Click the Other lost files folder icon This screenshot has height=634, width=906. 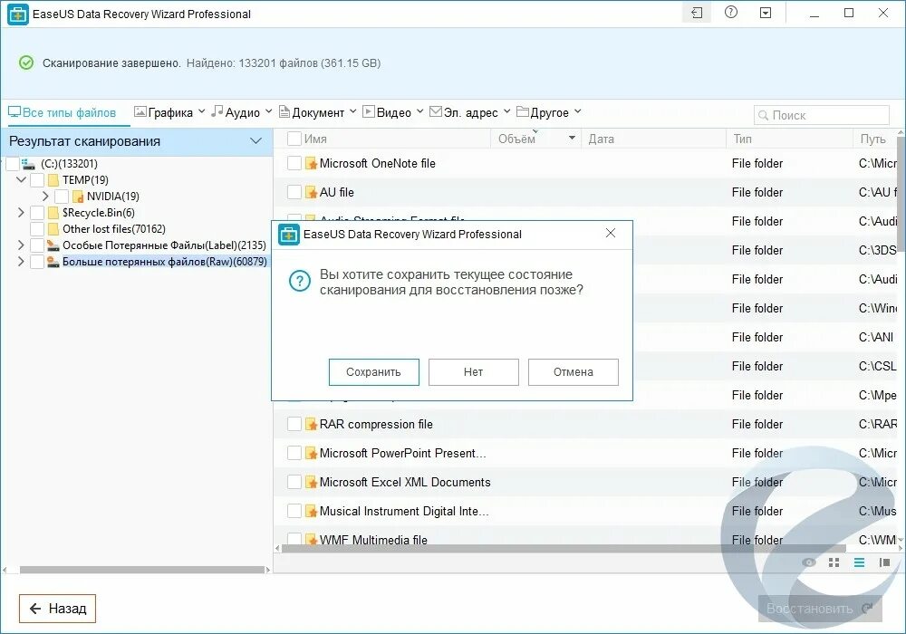click(53, 228)
